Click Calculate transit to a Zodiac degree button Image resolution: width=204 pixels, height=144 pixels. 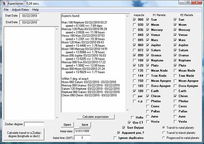[24, 134]
